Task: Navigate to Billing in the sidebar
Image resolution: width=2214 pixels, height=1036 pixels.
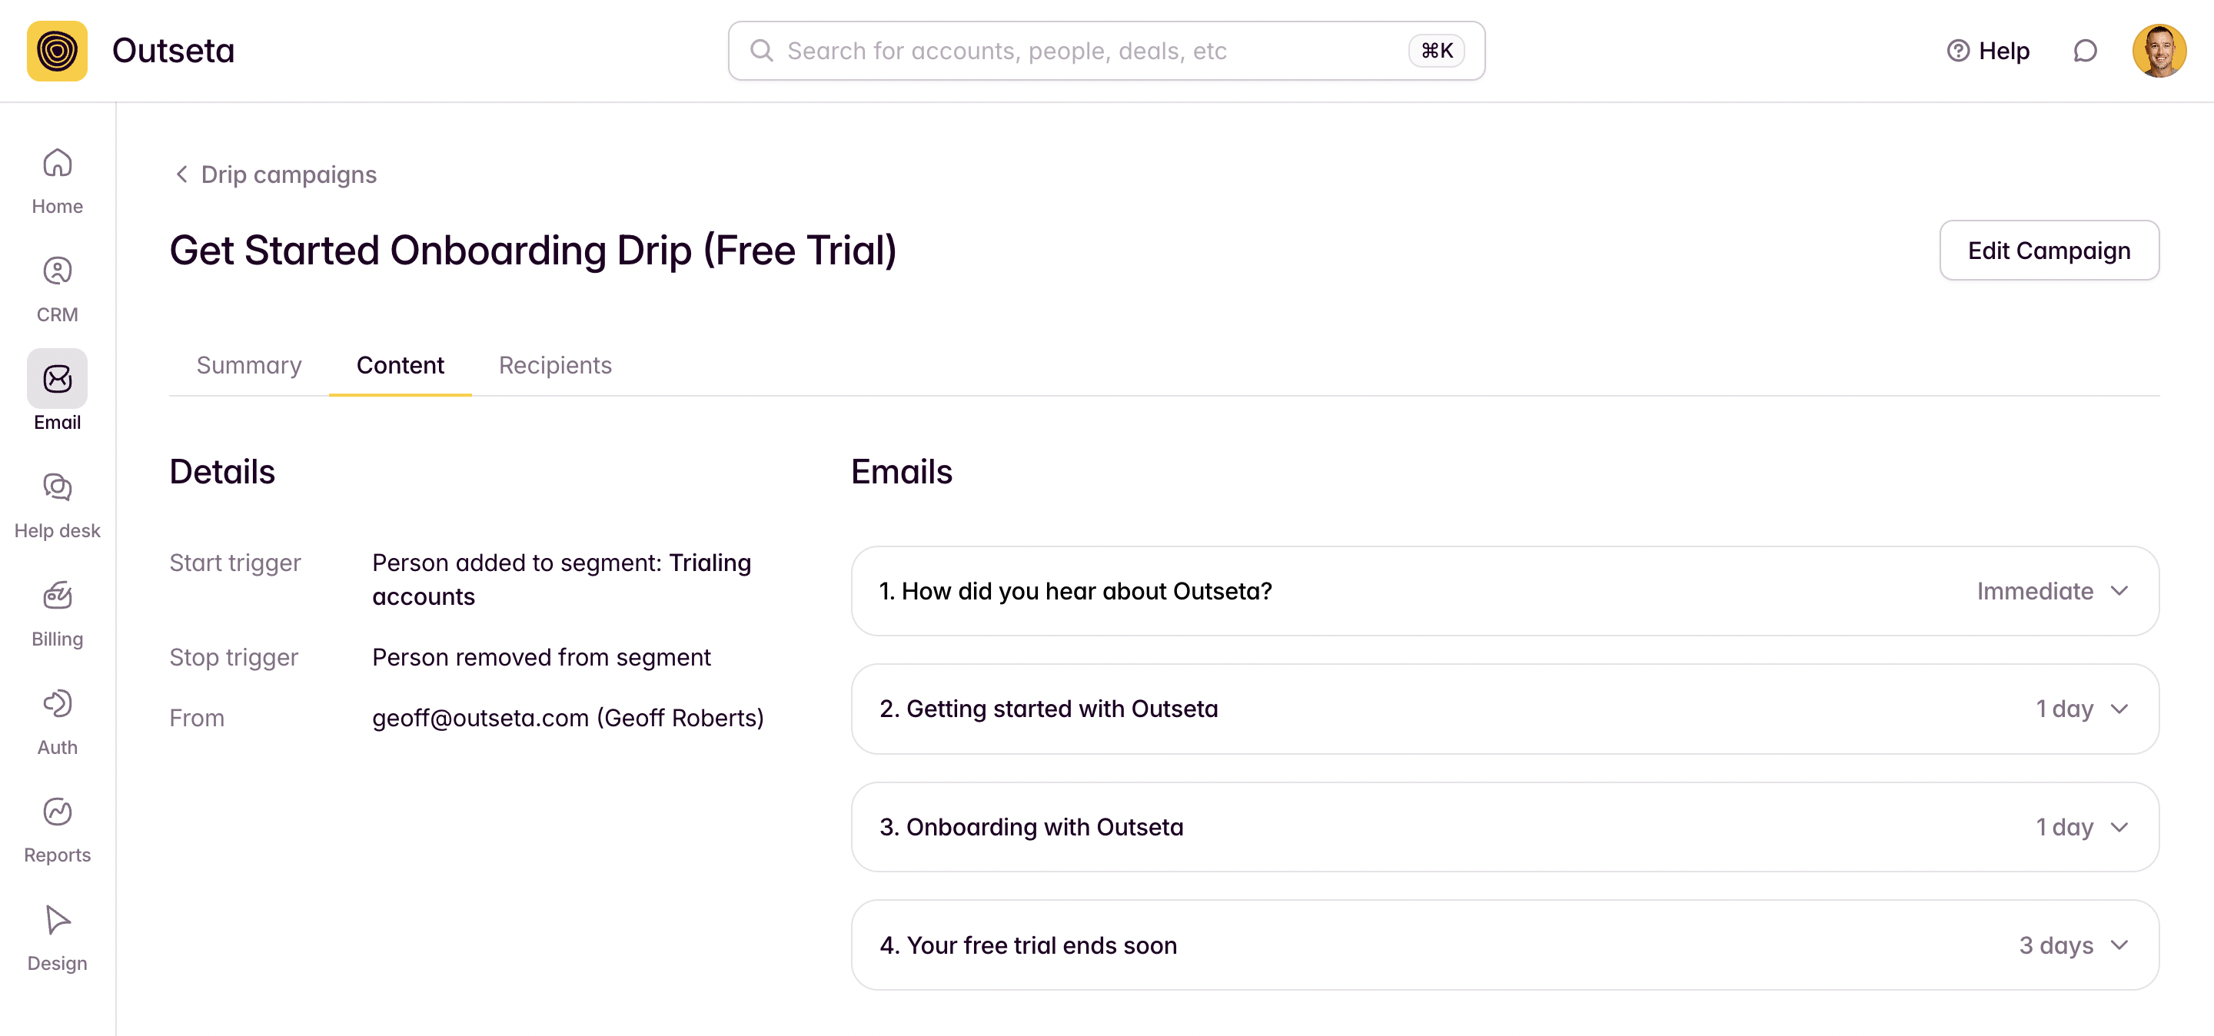Action: (57, 613)
